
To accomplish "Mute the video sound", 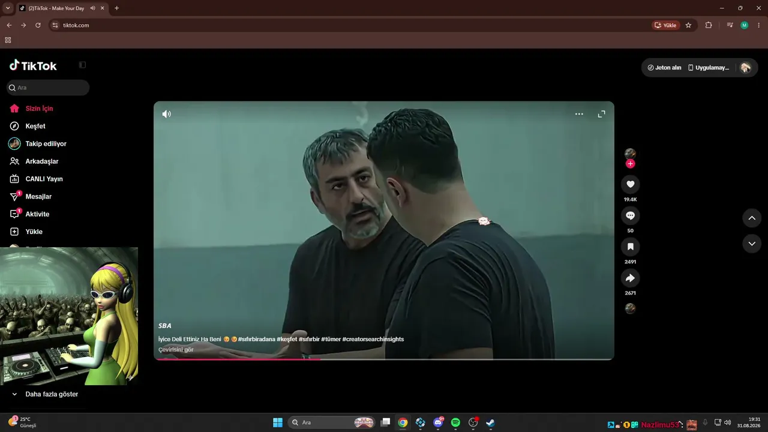I will coord(167,114).
